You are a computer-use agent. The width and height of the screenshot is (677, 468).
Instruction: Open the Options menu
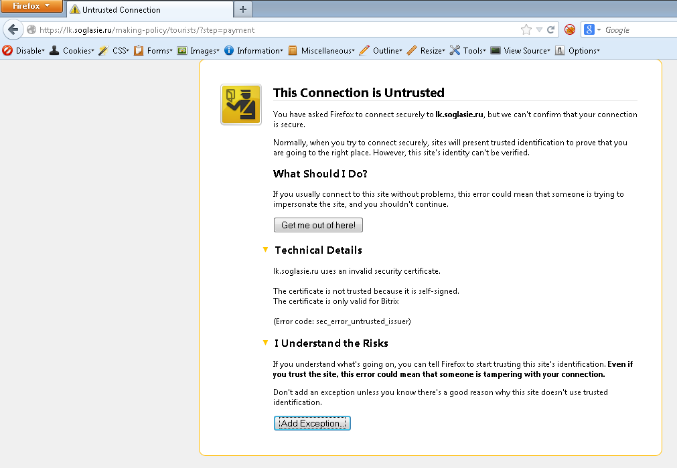pos(584,50)
